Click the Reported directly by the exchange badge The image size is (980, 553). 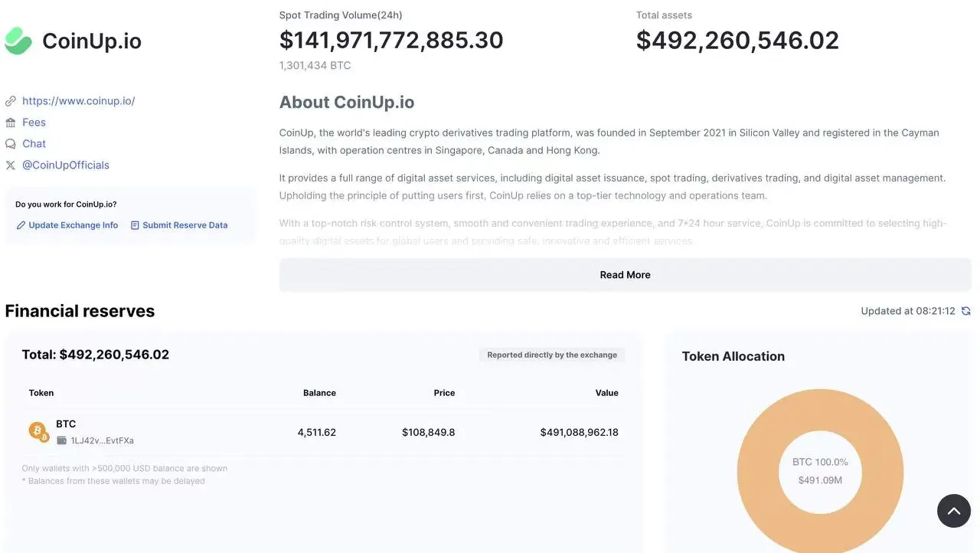552,355
